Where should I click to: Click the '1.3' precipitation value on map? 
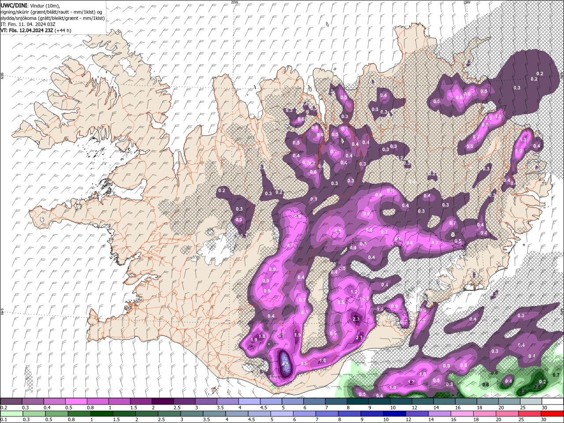[x=523, y=140]
